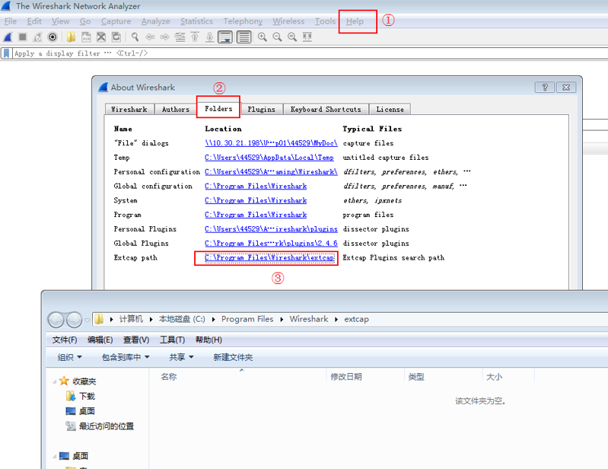This screenshot has width=608, height=469.
Task: Open Global configuration folder link
Action: (x=256, y=187)
